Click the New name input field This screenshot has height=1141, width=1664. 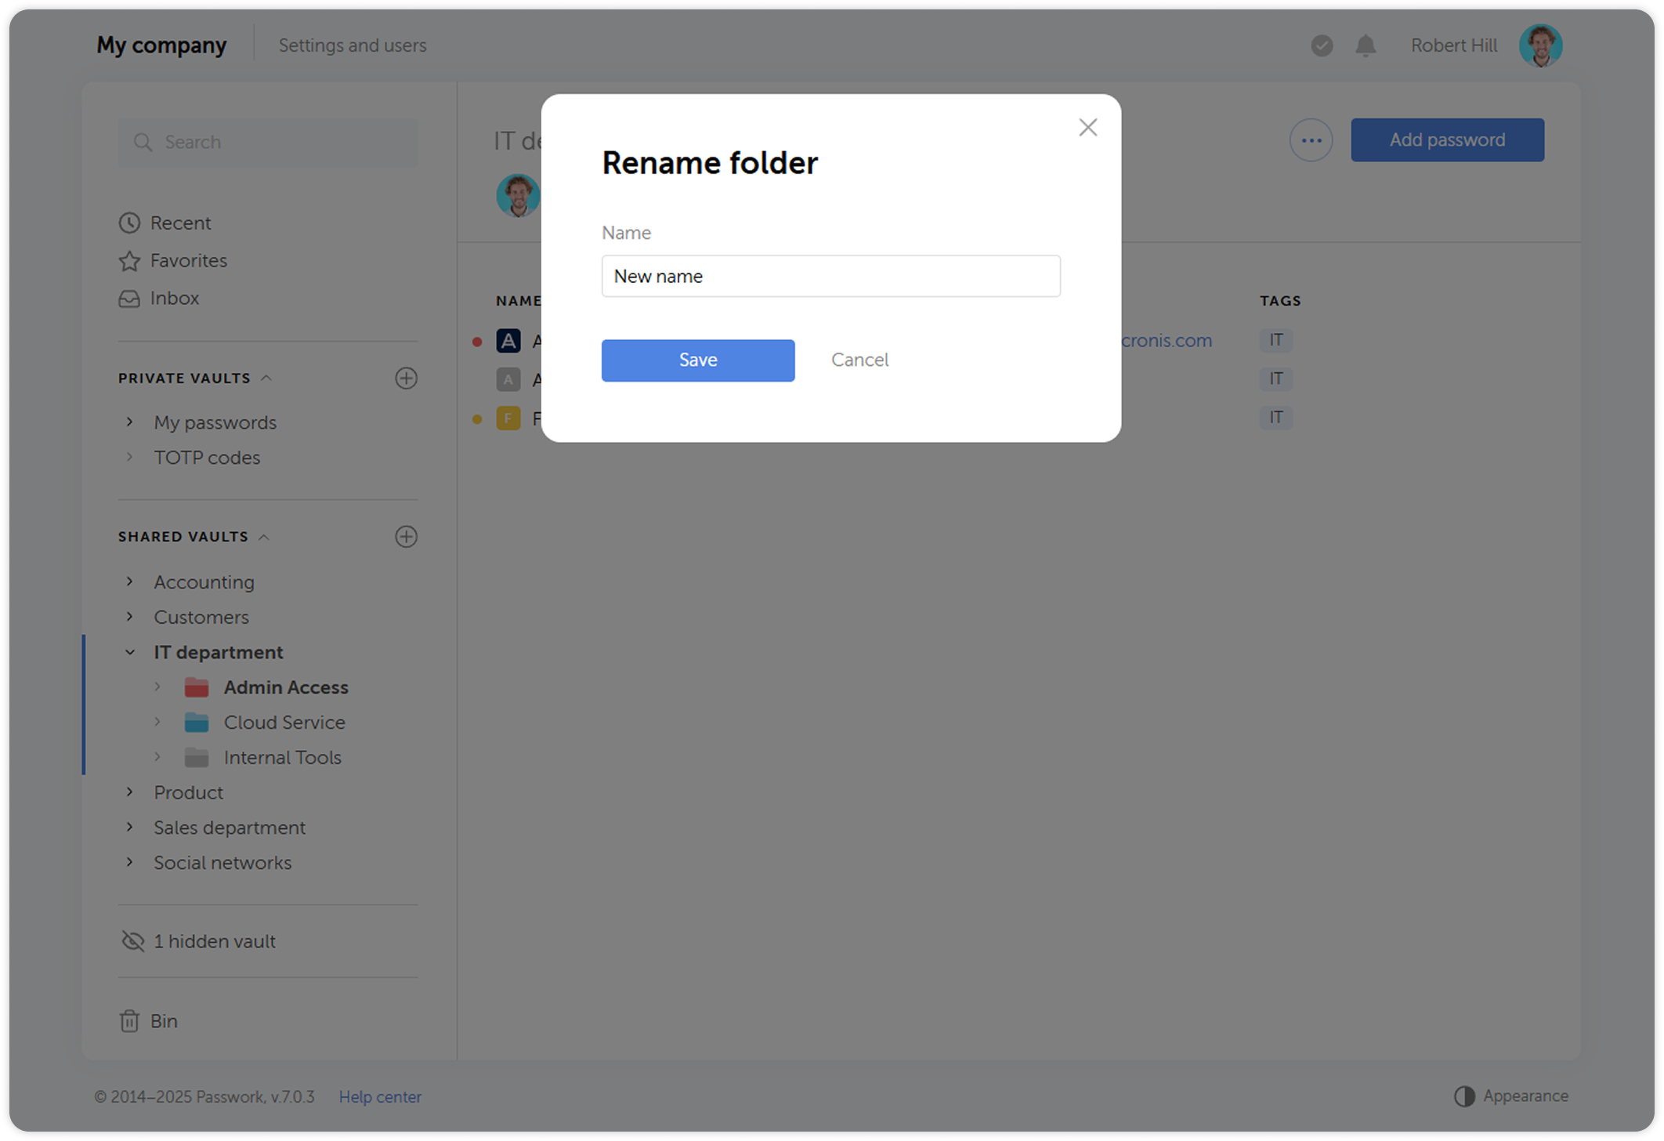tap(830, 276)
